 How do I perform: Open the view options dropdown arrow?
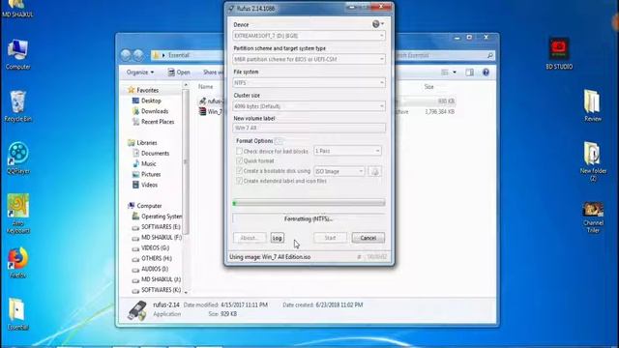pos(455,72)
